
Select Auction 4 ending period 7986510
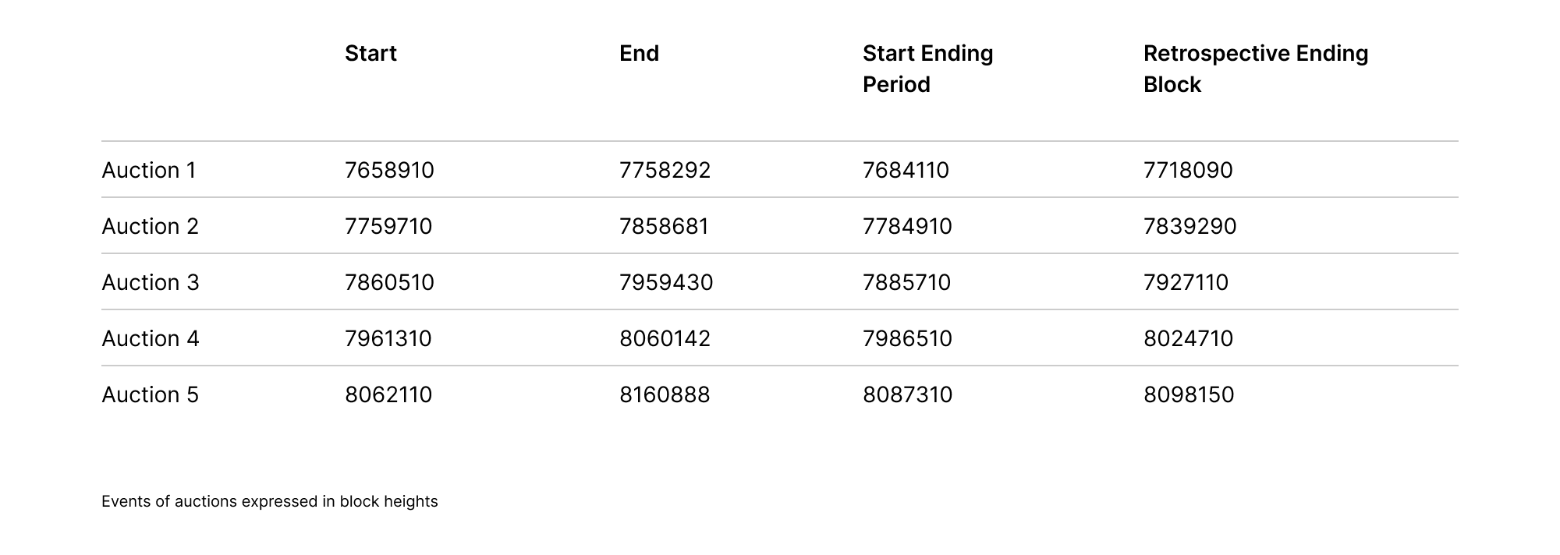point(907,338)
